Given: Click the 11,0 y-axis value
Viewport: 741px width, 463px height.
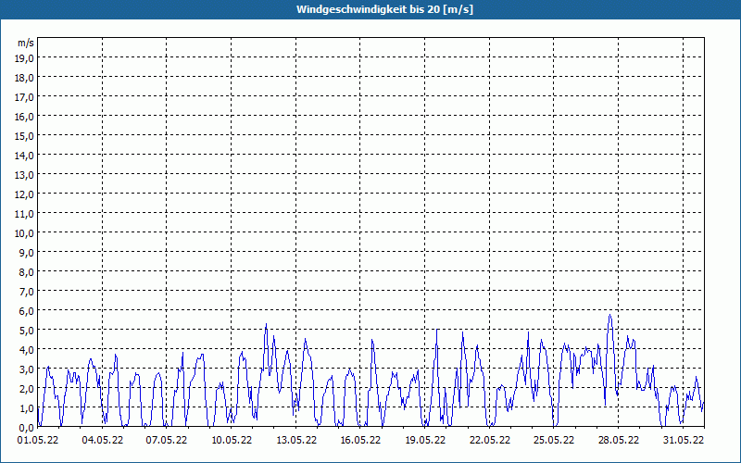Looking at the screenshot, I should click(x=26, y=214).
